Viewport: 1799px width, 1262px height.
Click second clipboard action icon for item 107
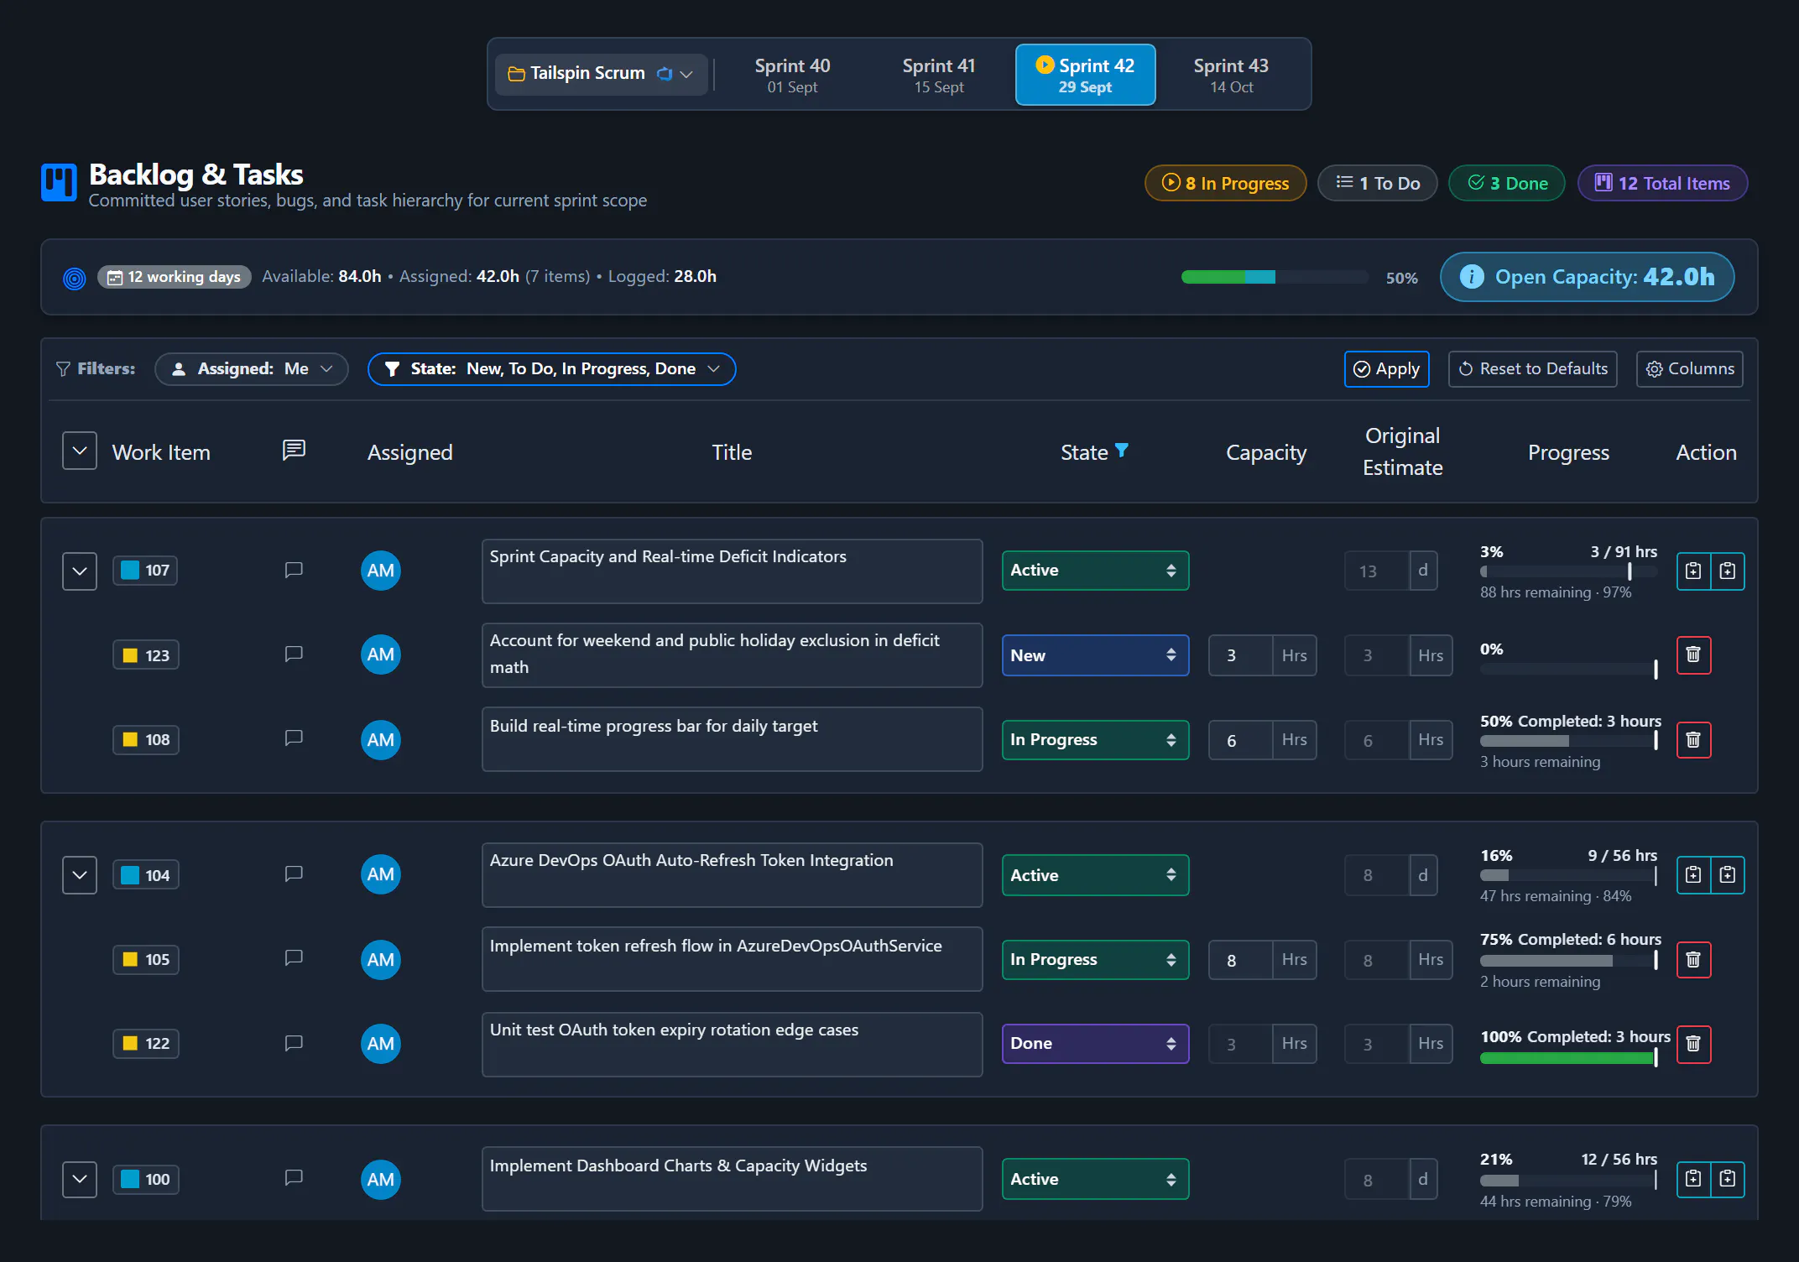point(1728,571)
